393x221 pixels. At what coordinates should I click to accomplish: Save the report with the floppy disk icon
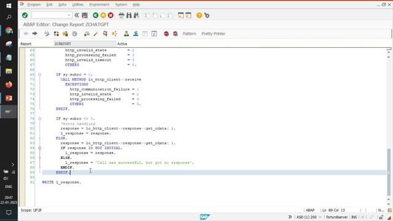(x=85, y=15)
